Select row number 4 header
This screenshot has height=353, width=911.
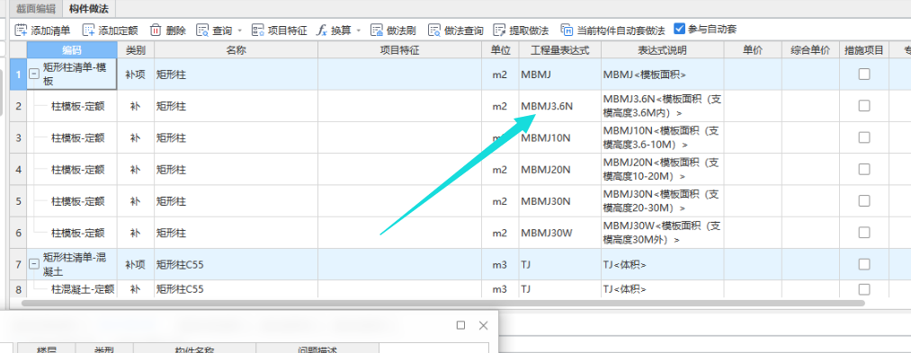(19, 170)
